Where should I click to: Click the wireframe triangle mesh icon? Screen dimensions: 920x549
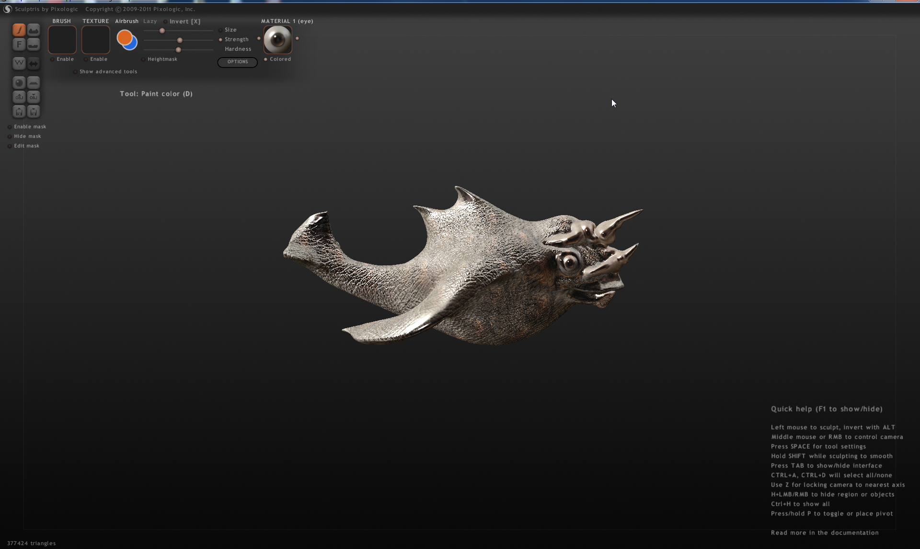(19, 63)
